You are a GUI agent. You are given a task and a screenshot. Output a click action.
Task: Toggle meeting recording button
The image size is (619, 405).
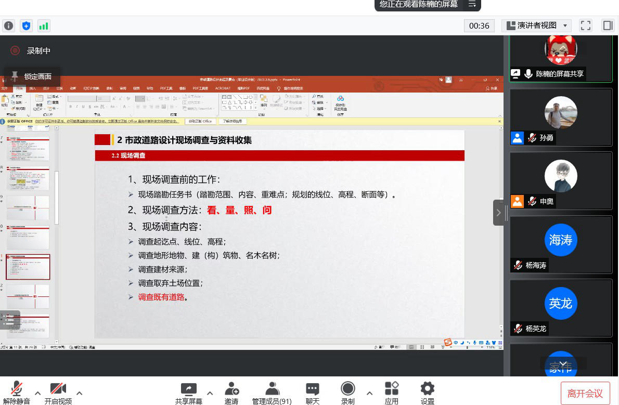coord(347,393)
